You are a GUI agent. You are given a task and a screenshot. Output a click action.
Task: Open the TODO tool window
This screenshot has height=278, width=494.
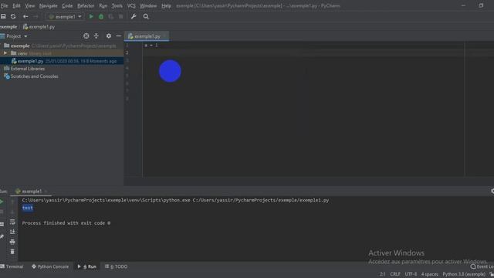click(117, 266)
